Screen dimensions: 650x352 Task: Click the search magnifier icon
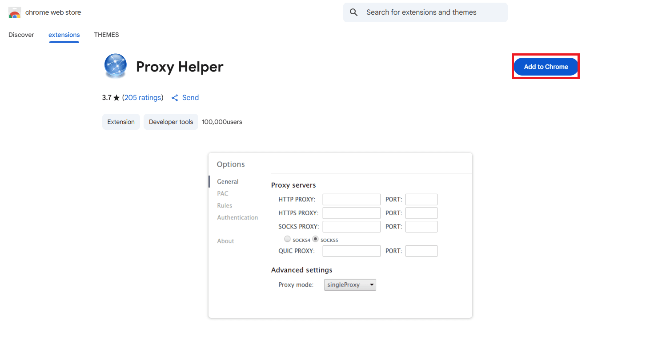tap(353, 12)
